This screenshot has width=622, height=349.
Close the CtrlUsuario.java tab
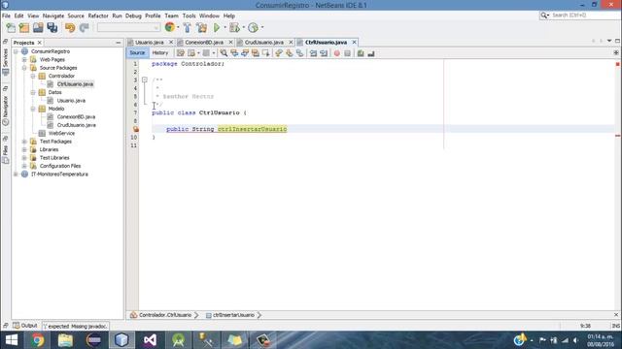(354, 43)
